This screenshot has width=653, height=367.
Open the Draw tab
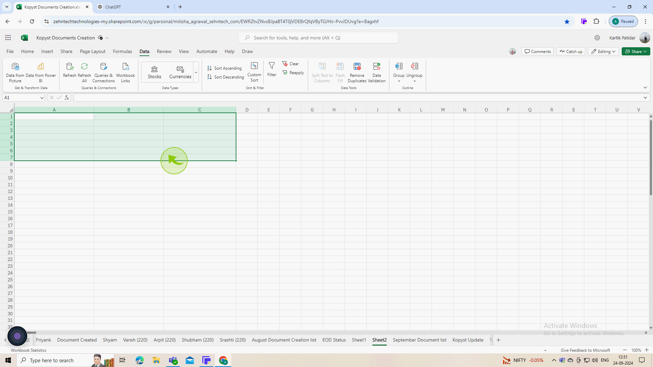coord(247,51)
